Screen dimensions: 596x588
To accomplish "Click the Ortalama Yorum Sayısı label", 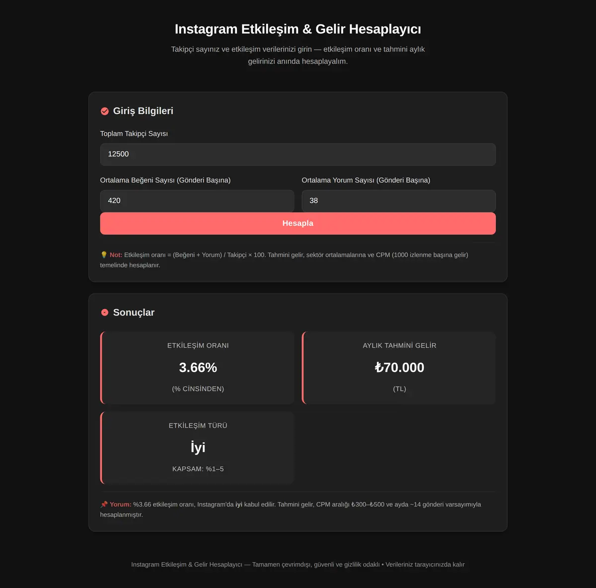I will click(x=366, y=180).
